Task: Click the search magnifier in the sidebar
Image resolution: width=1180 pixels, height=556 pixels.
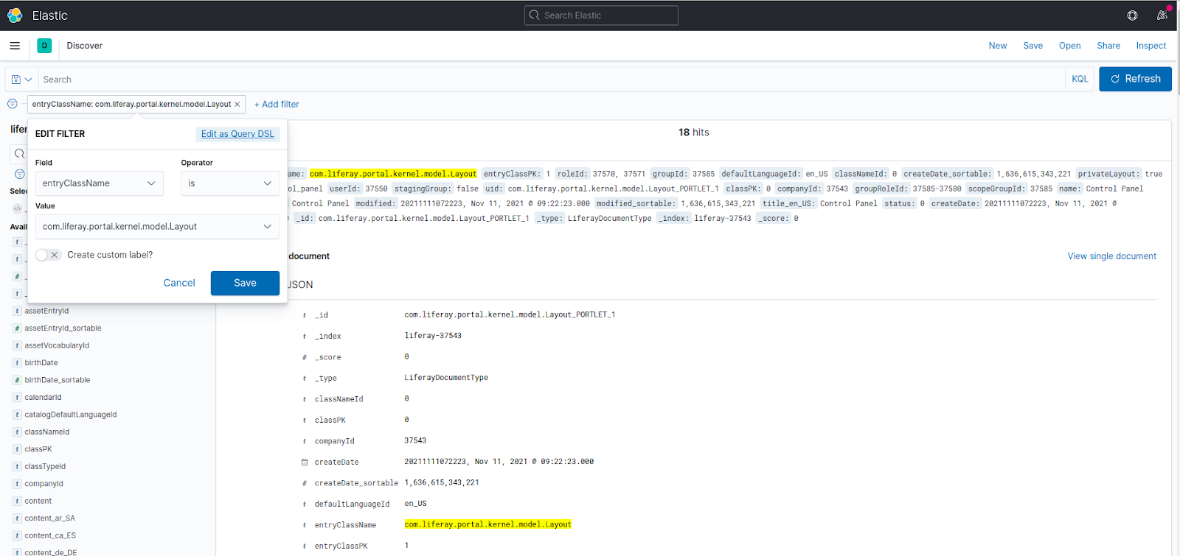Action: point(19,153)
